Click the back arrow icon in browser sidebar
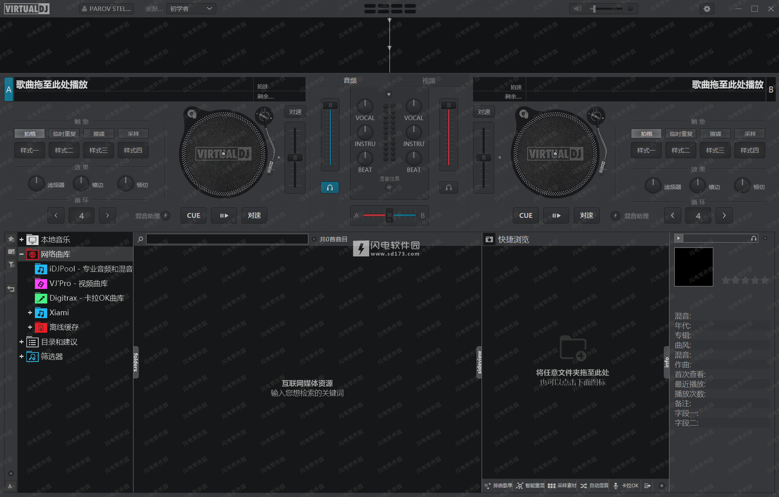 coord(11,289)
